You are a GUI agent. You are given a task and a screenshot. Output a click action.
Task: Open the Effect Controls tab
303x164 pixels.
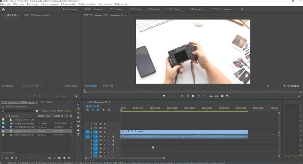(37, 15)
